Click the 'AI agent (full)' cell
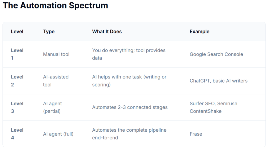 coord(58,134)
